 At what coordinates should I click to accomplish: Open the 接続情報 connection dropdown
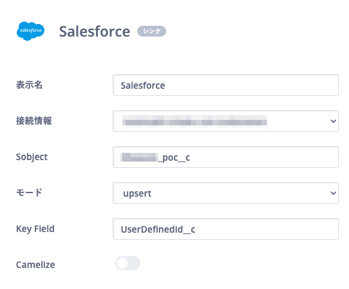225,121
